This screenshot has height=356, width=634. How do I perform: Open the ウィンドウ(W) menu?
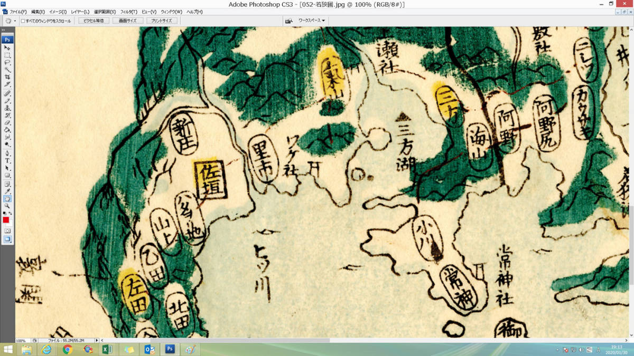pyautogui.click(x=172, y=12)
